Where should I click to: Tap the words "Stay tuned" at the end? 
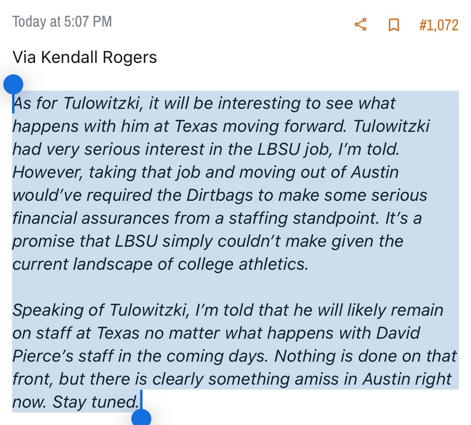tap(95, 402)
